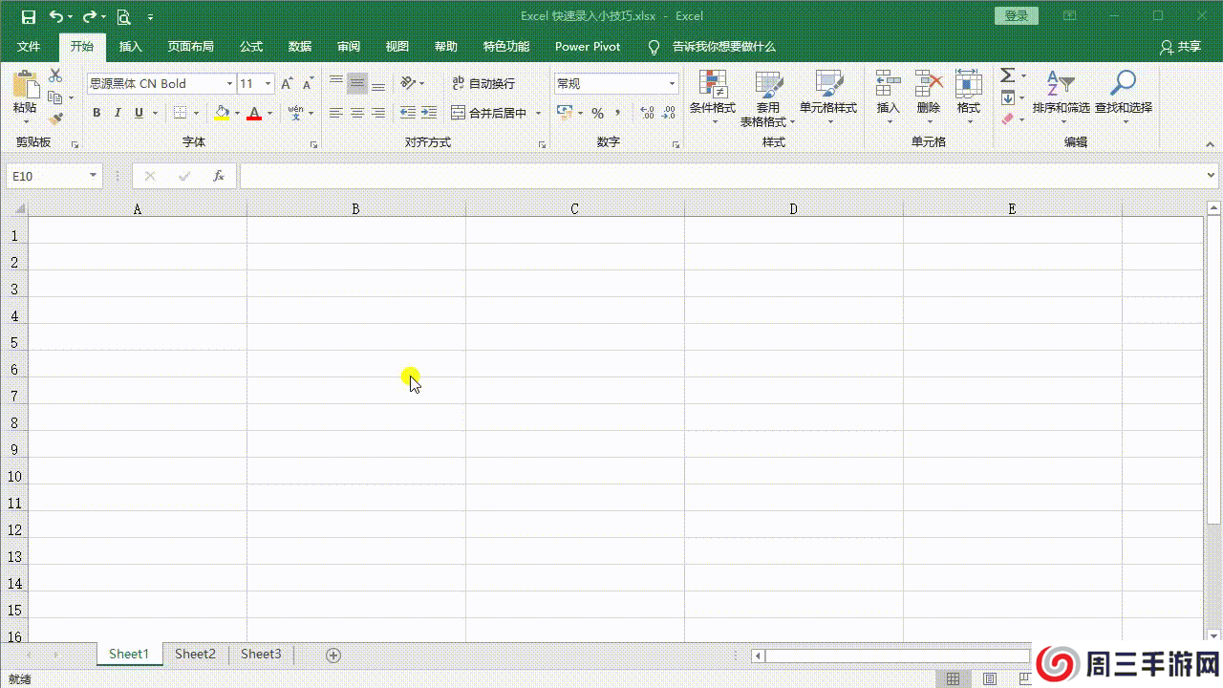Viewport: 1223px width, 688px height.
Task: Click the 共享 (Share) button
Action: pyautogui.click(x=1180, y=46)
